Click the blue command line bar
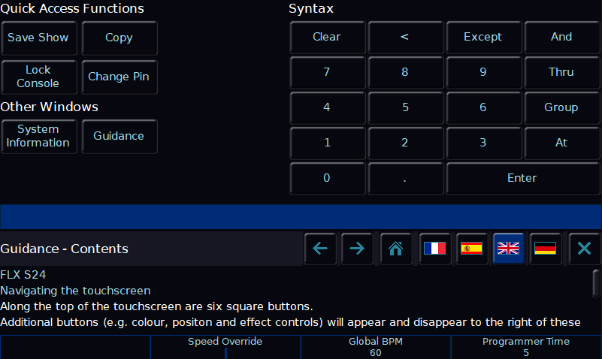The width and height of the screenshot is (602, 359). click(301, 217)
